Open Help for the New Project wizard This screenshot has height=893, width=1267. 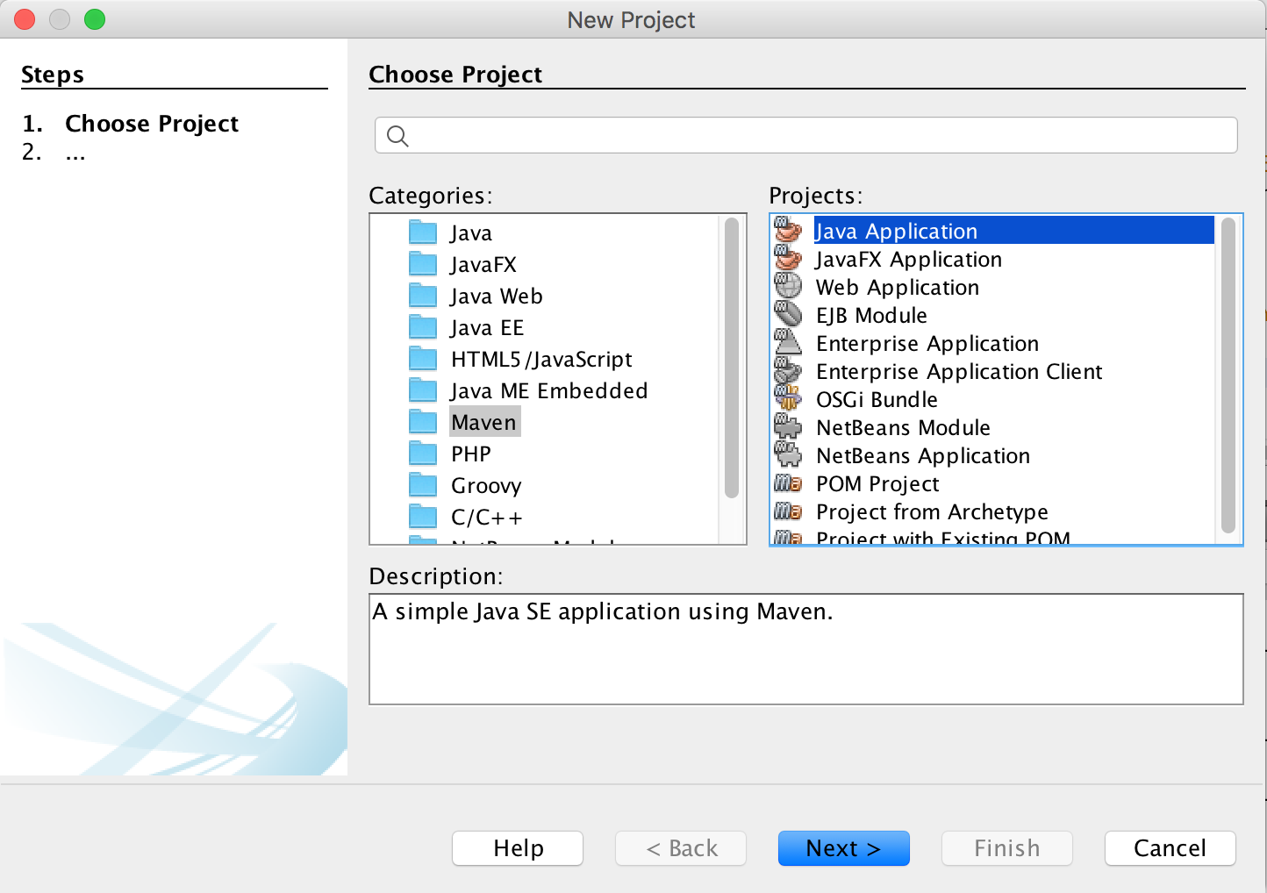click(518, 848)
